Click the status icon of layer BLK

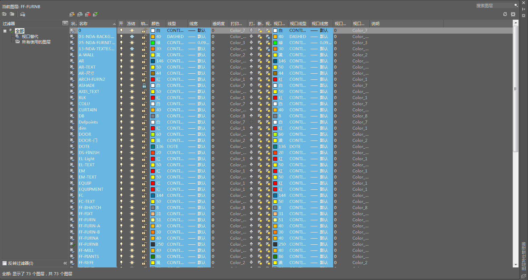pyautogui.click(x=72, y=98)
